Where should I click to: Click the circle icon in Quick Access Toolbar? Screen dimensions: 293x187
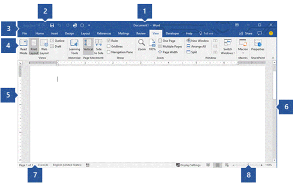tap(82, 25)
